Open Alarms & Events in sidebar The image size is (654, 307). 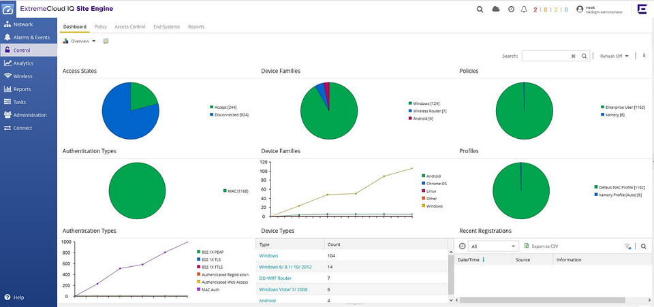[31, 37]
